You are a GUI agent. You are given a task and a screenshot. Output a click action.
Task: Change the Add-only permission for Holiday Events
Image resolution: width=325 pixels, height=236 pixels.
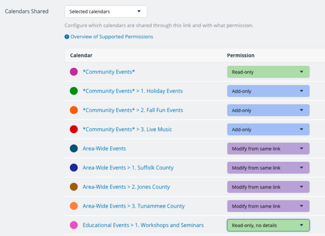268,91
